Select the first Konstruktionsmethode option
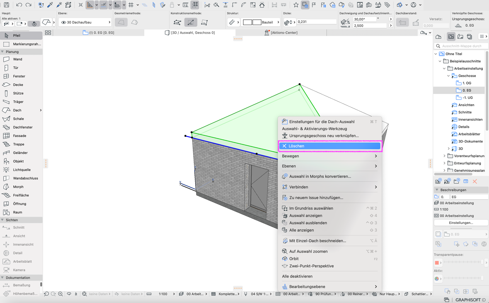 [177, 22]
